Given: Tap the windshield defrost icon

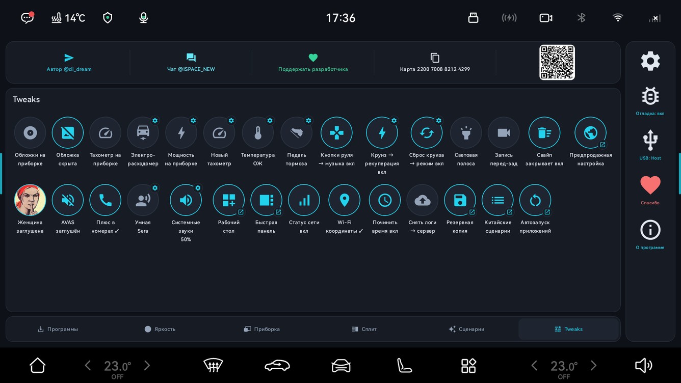Looking at the screenshot, I should click(x=213, y=365).
